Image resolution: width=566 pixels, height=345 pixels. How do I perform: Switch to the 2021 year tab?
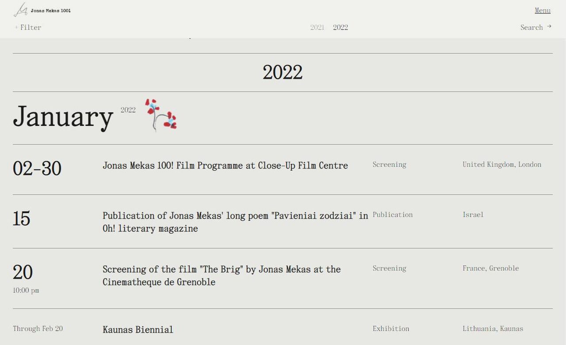click(x=317, y=27)
